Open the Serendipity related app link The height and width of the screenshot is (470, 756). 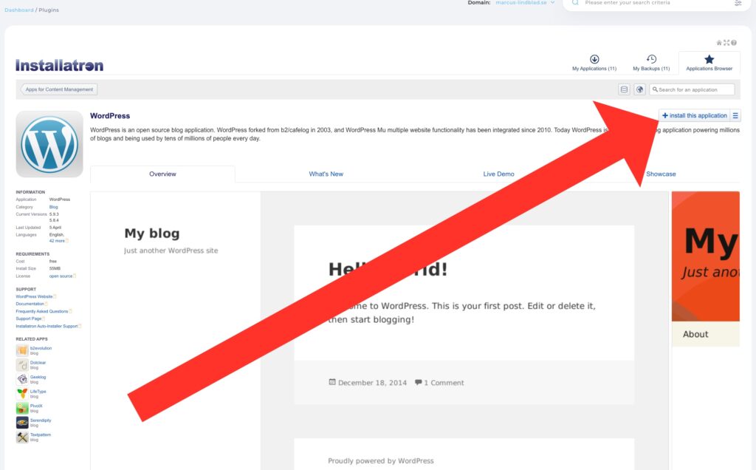(x=41, y=420)
